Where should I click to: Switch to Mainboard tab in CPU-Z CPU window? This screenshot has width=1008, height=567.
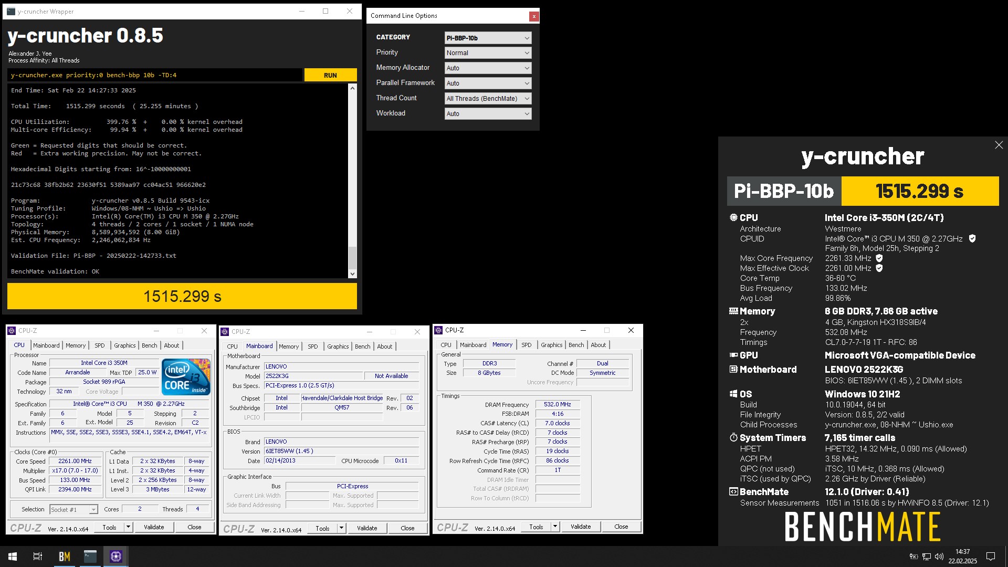click(46, 345)
